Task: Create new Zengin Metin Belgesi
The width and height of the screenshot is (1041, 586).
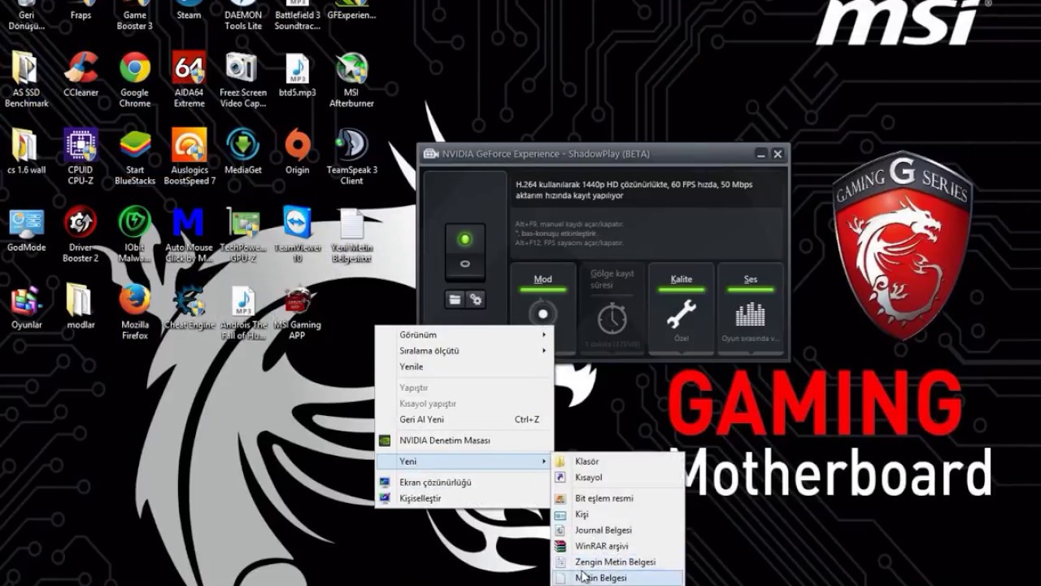Action: tap(618, 562)
